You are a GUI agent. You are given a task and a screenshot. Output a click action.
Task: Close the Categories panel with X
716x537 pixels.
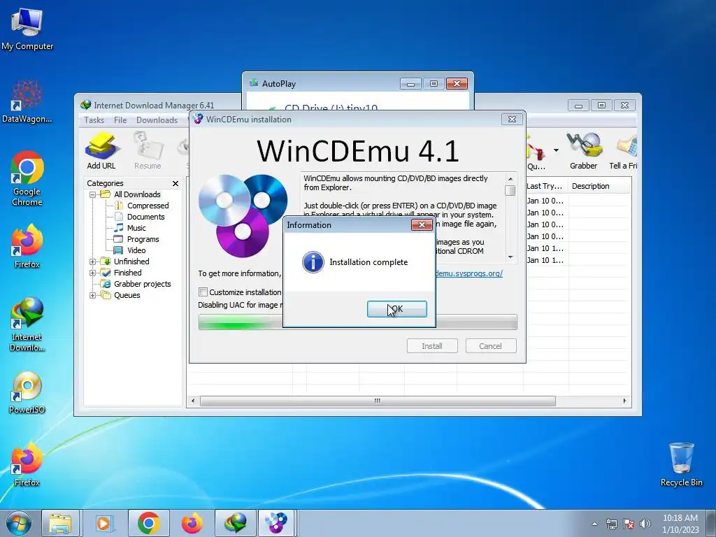[176, 183]
